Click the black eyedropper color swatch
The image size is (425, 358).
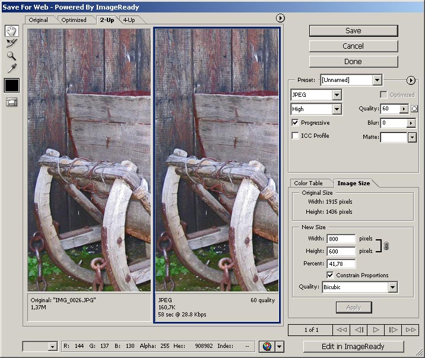pyautogui.click(x=11, y=85)
